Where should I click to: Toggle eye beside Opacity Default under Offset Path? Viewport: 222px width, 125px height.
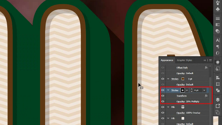tap(163, 73)
